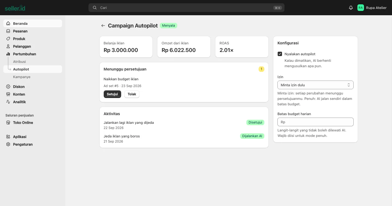Click the Pesanan inbox icon
The image size is (392, 206).
8,31
